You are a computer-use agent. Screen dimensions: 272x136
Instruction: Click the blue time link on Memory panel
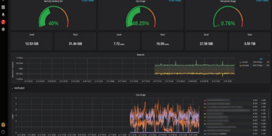click(88, 1)
